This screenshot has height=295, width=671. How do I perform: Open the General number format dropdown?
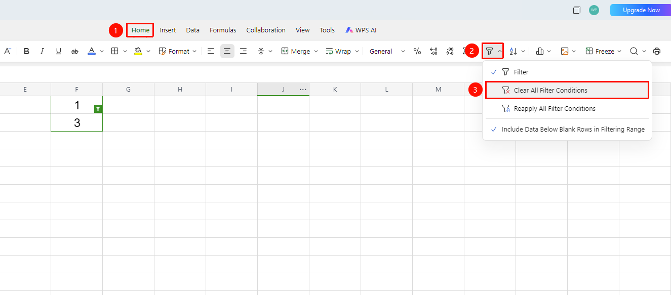click(387, 51)
